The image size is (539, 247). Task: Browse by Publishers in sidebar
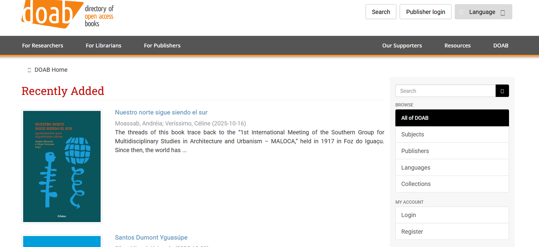[x=452, y=151]
